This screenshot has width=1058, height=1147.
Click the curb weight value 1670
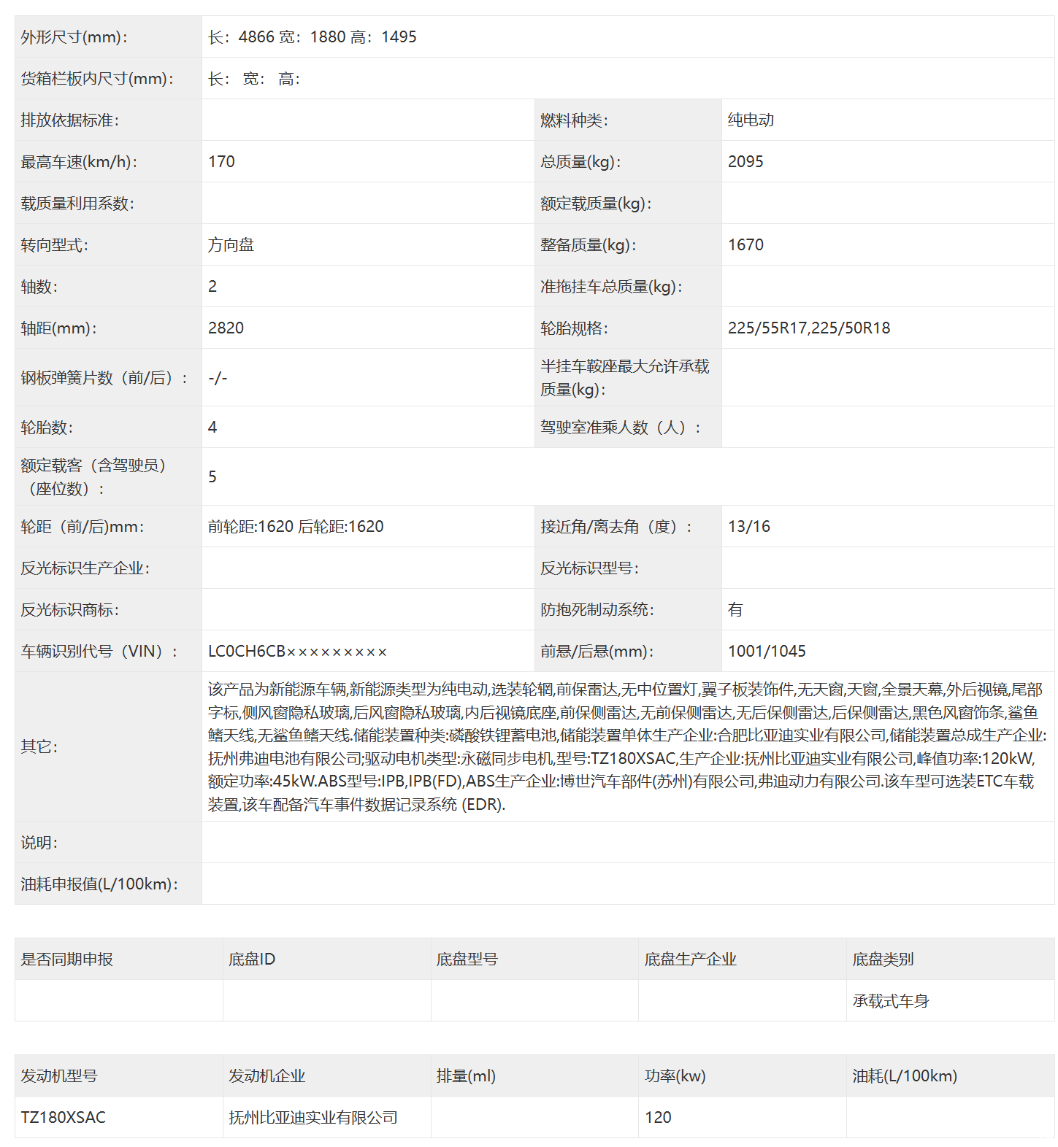point(745,245)
